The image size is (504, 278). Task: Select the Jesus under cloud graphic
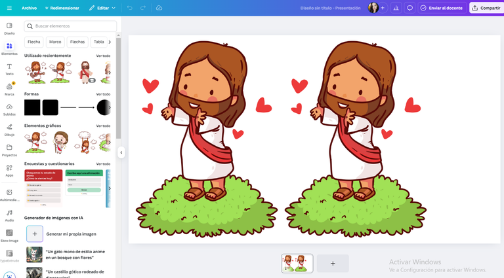coord(85,142)
